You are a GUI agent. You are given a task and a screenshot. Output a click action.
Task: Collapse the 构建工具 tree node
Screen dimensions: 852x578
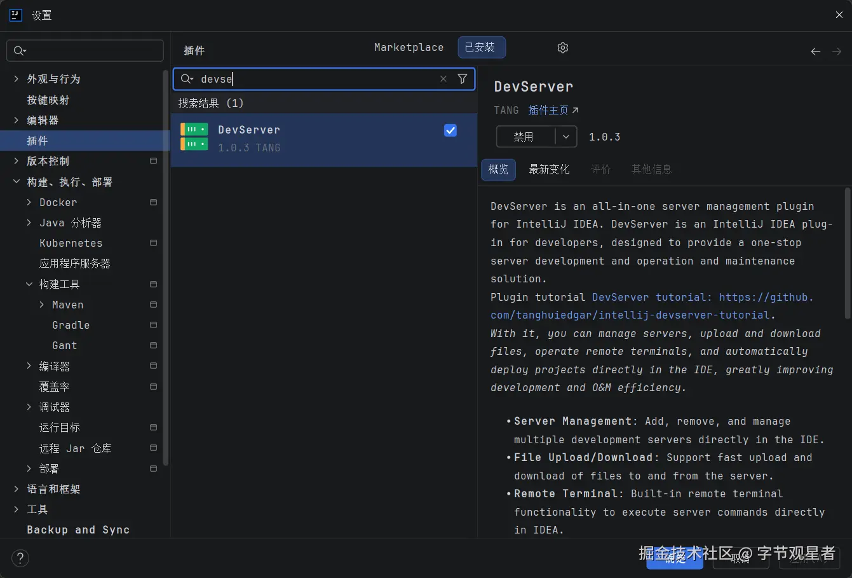(29, 284)
